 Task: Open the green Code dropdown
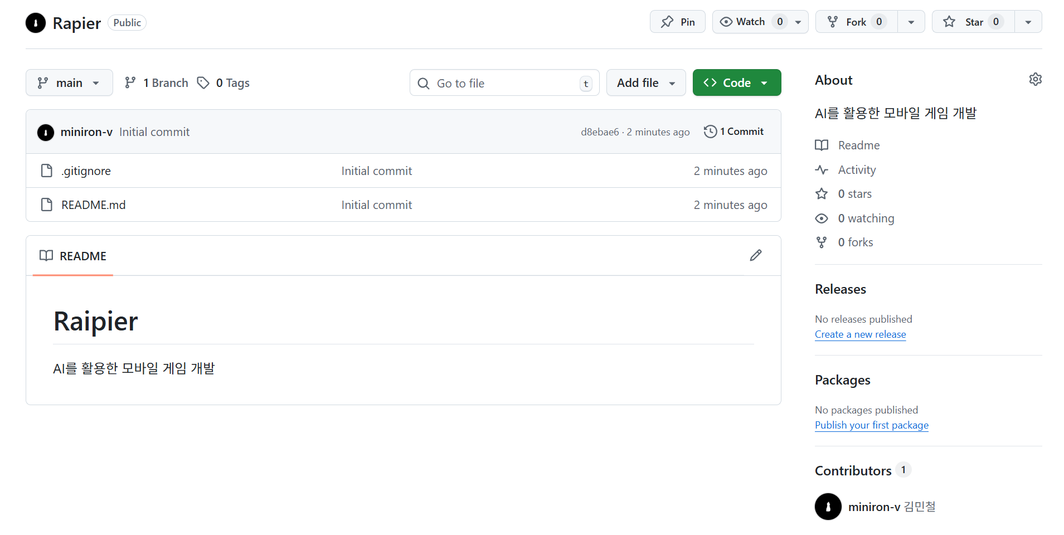737,82
